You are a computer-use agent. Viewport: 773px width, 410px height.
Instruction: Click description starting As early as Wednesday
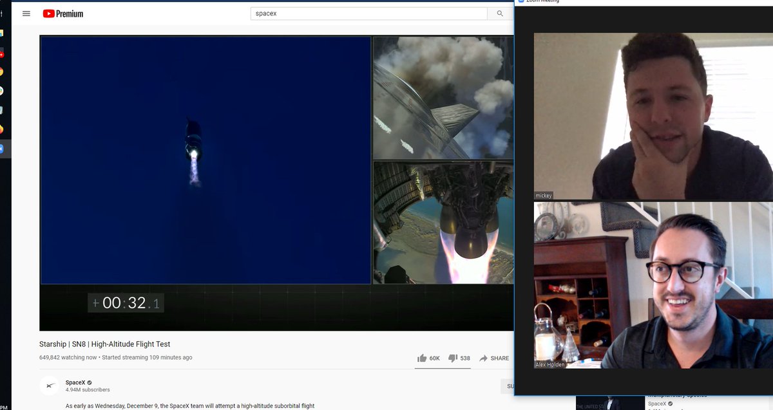pyautogui.click(x=190, y=406)
